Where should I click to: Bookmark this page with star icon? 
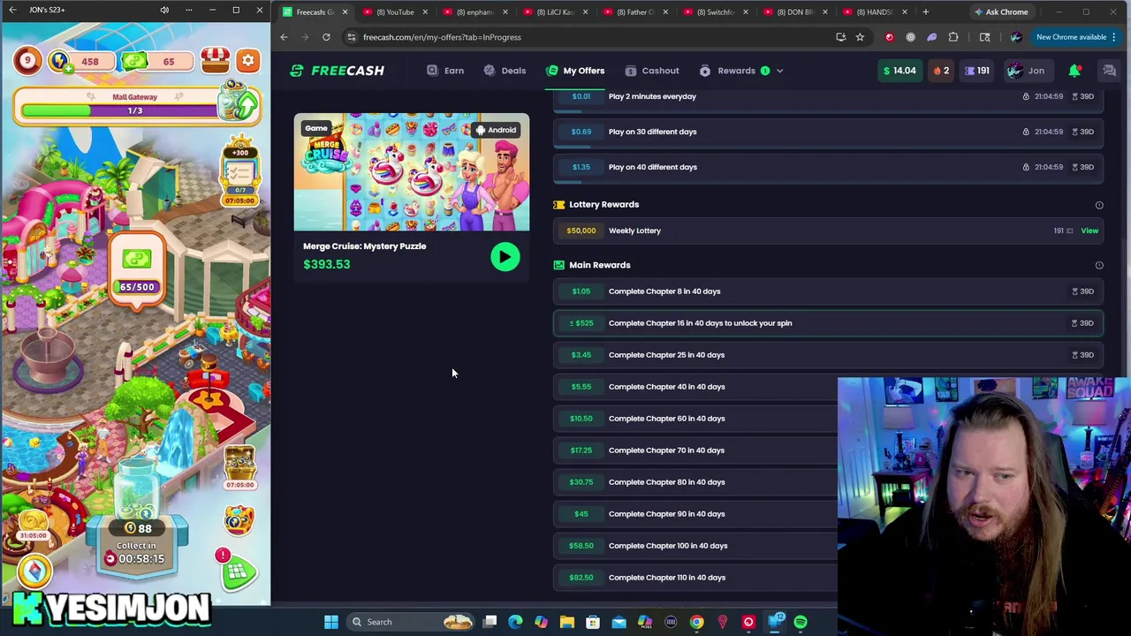[860, 37]
